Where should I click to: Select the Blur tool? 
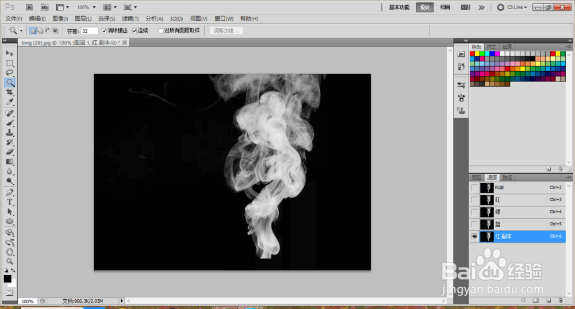click(x=10, y=171)
